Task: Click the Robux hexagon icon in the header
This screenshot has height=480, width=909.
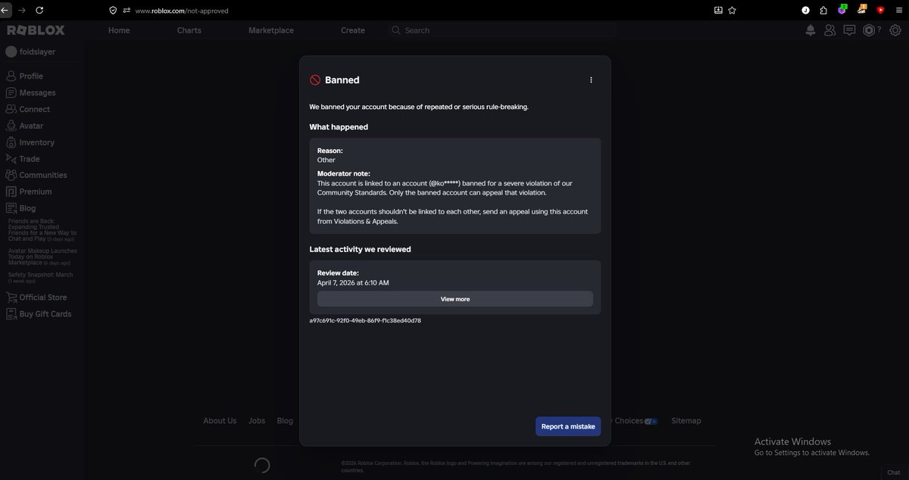Action: (869, 30)
